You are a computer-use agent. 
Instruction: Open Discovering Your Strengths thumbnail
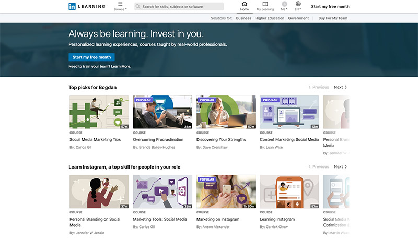pyautogui.click(x=226, y=112)
